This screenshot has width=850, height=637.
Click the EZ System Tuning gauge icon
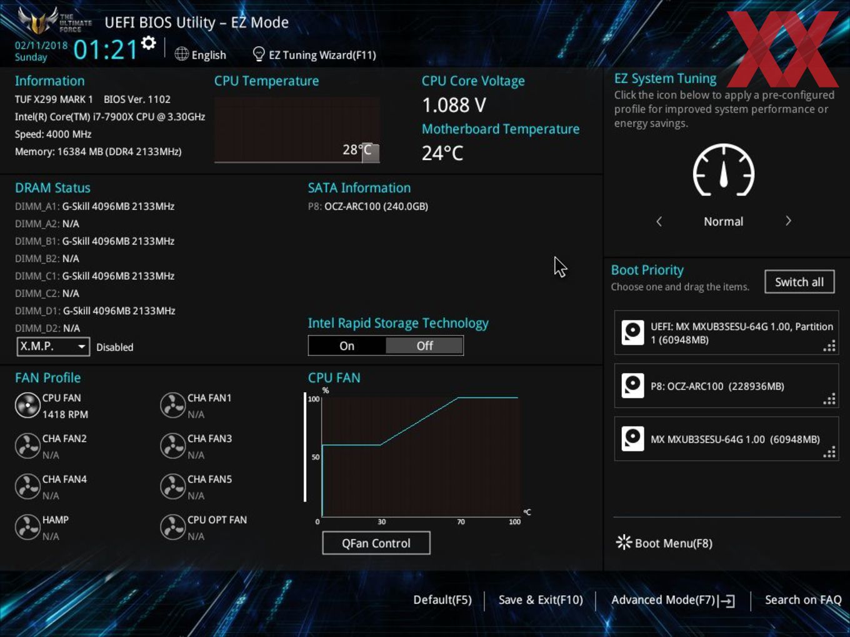click(x=724, y=170)
